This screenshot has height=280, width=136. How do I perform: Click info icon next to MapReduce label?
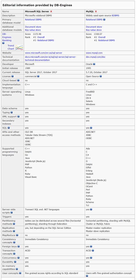pyautogui.click(x=17, y=235)
